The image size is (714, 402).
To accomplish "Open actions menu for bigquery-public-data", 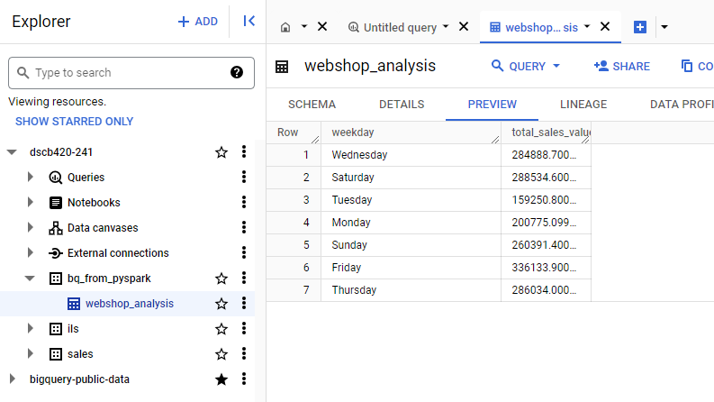I will [244, 379].
